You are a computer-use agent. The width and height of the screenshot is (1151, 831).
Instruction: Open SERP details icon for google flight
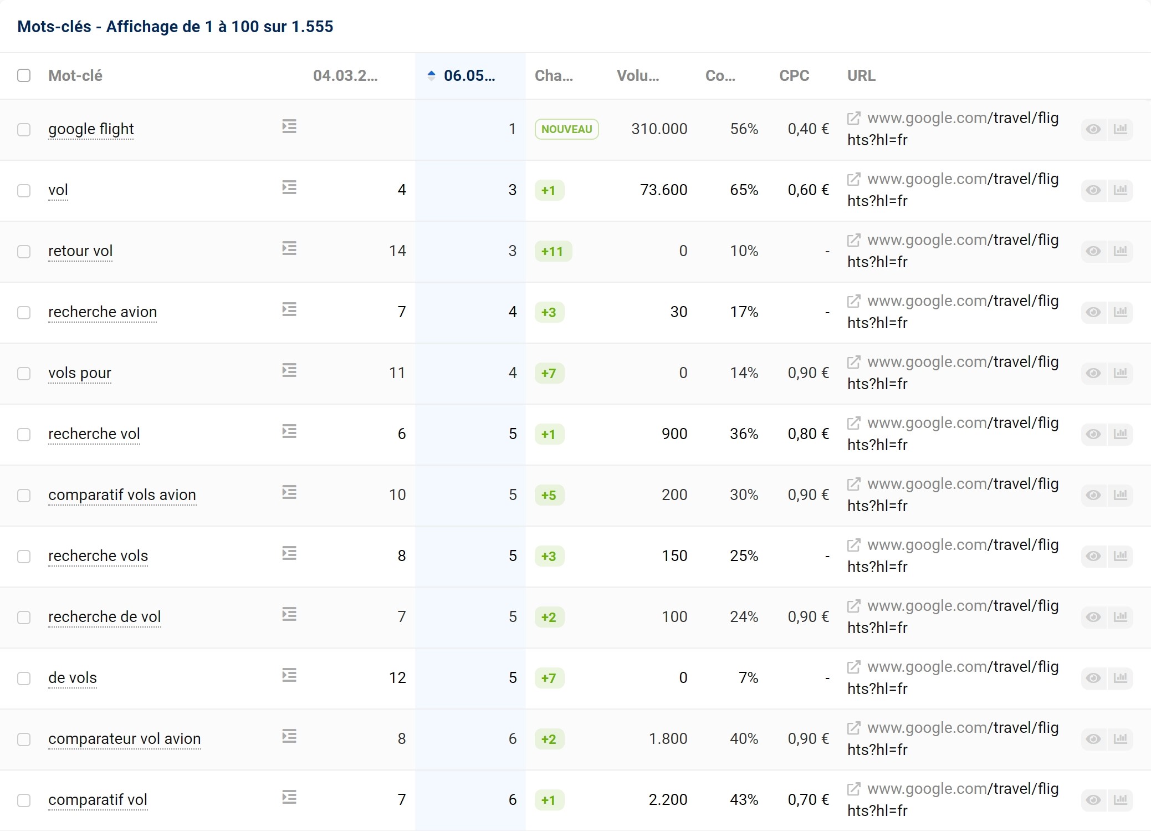[x=289, y=126]
